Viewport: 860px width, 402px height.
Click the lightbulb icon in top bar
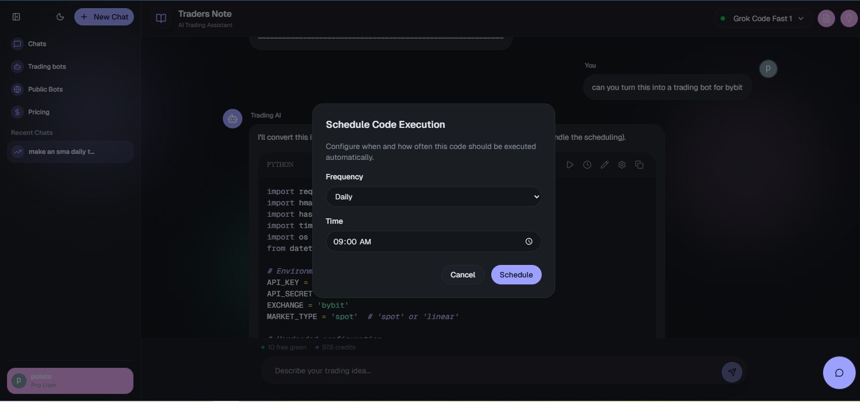point(849,18)
